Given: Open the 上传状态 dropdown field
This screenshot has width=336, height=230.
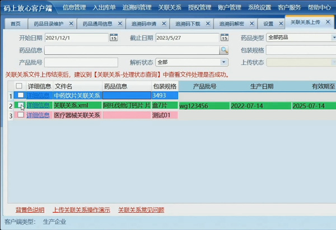Looking at the screenshot, I should [301, 62].
